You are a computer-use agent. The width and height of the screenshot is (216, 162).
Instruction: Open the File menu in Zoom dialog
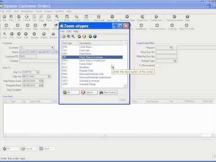click(x=63, y=31)
